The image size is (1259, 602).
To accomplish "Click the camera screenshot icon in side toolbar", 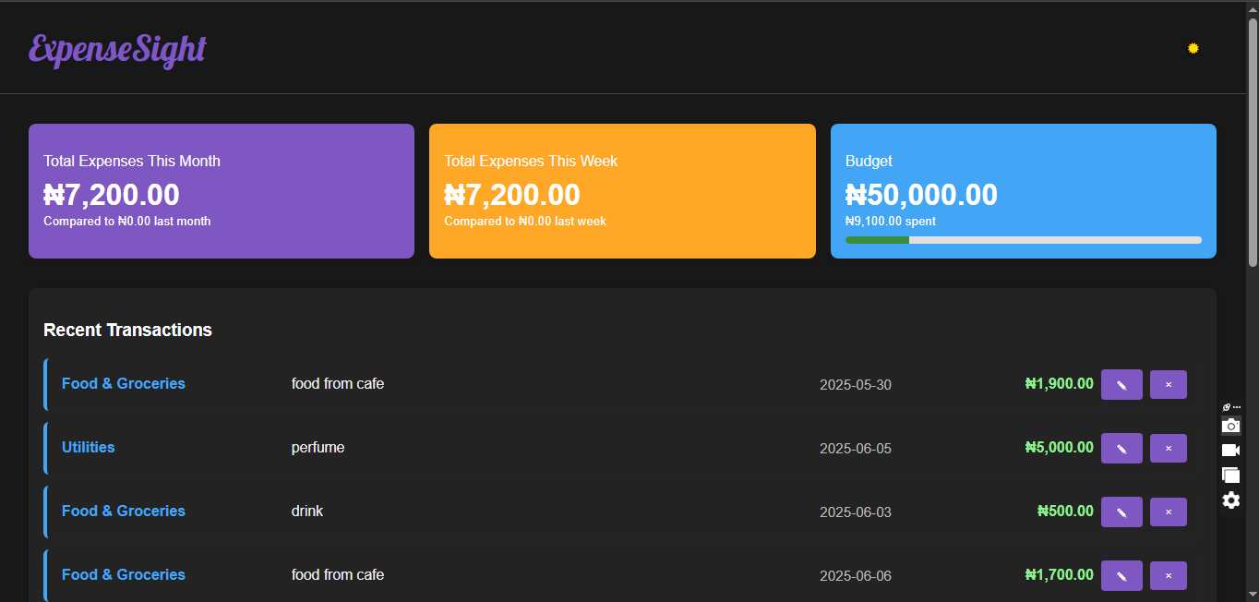I will (1230, 426).
